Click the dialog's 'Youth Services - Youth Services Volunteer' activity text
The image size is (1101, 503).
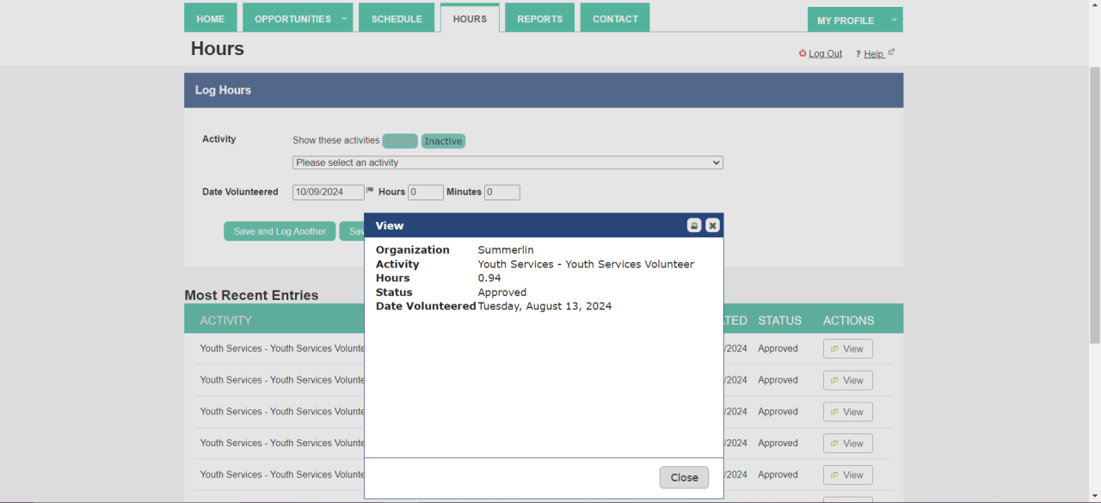click(586, 264)
